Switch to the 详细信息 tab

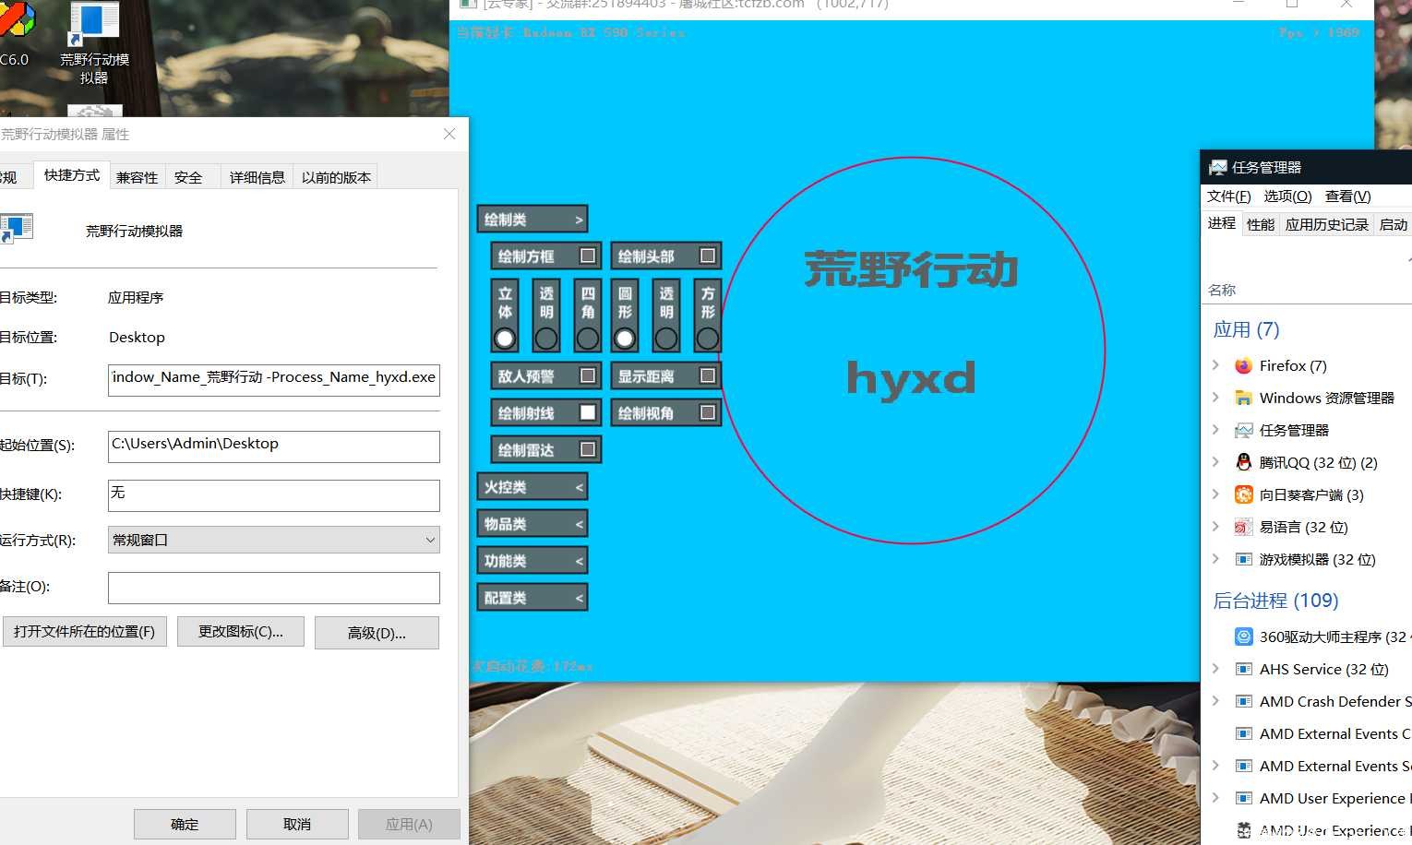[x=257, y=177]
